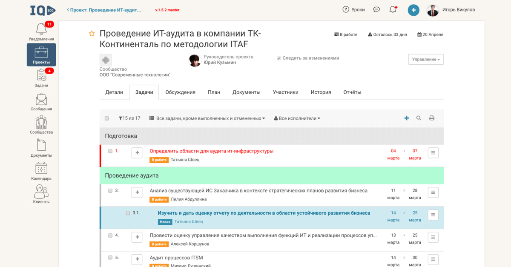Screen dimensions: 511x267
Task: Open Notifications in the sidebar
Action: pyautogui.click(x=41, y=32)
